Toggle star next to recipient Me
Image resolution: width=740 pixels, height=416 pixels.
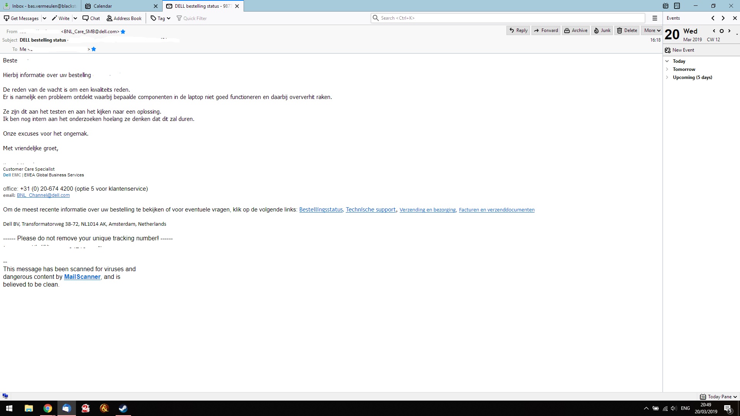pyautogui.click(x=94, y=49)
